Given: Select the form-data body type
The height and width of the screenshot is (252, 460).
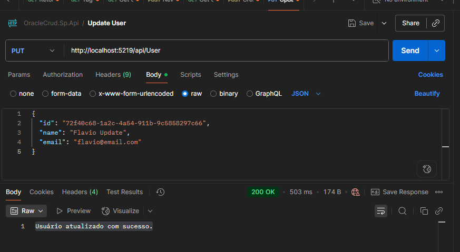Looking at the screenshot, I should click(x=61, y=94).
